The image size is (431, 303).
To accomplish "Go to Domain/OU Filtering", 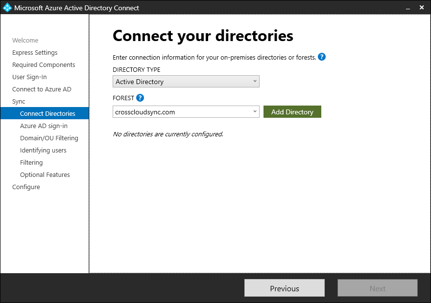I will (x=49, y=138).
